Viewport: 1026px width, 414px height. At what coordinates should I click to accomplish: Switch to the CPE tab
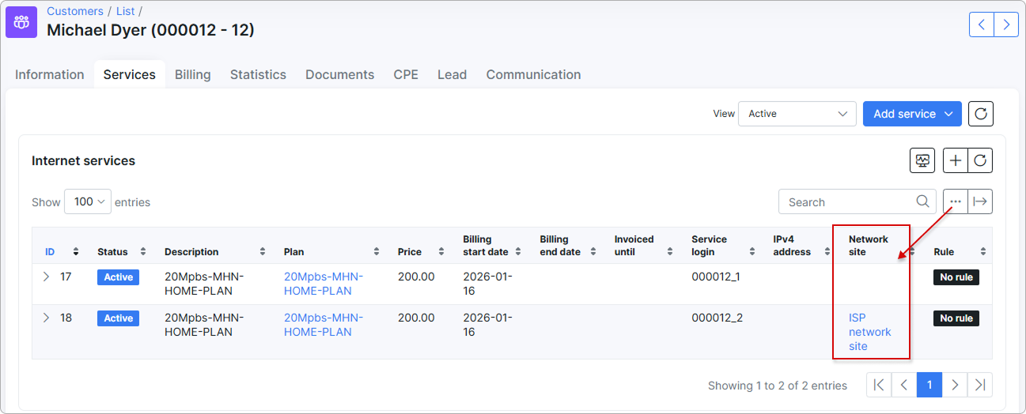[x=406, y=75]
